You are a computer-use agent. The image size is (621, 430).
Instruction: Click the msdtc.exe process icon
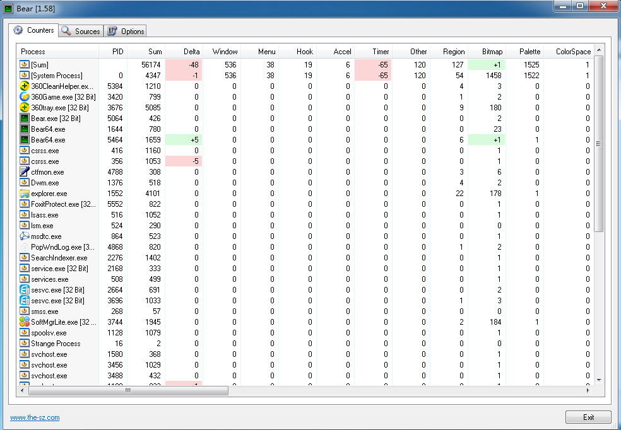[x=25, y=236]
